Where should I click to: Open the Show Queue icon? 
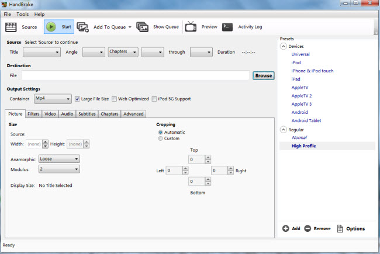142,27
